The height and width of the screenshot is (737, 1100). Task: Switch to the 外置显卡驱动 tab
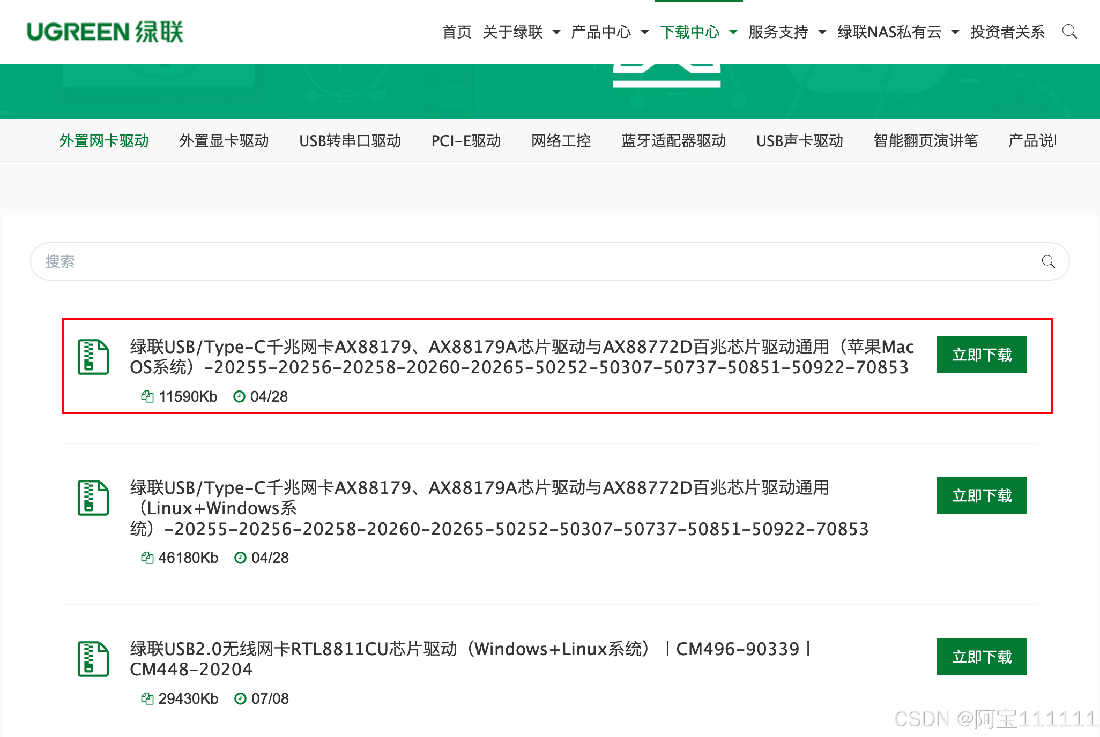click(x=224, y=141)
